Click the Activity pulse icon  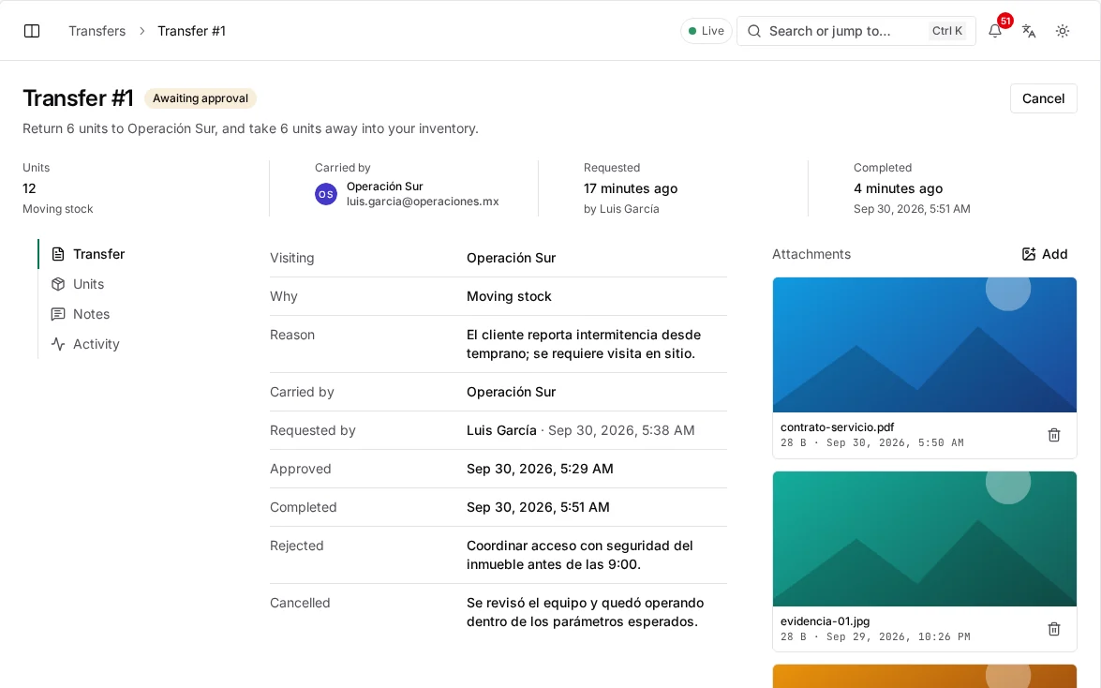(58, 344)
